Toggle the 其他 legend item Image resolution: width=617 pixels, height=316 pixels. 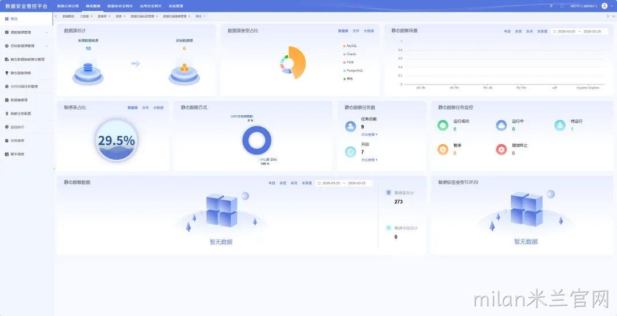pos(348,79)
